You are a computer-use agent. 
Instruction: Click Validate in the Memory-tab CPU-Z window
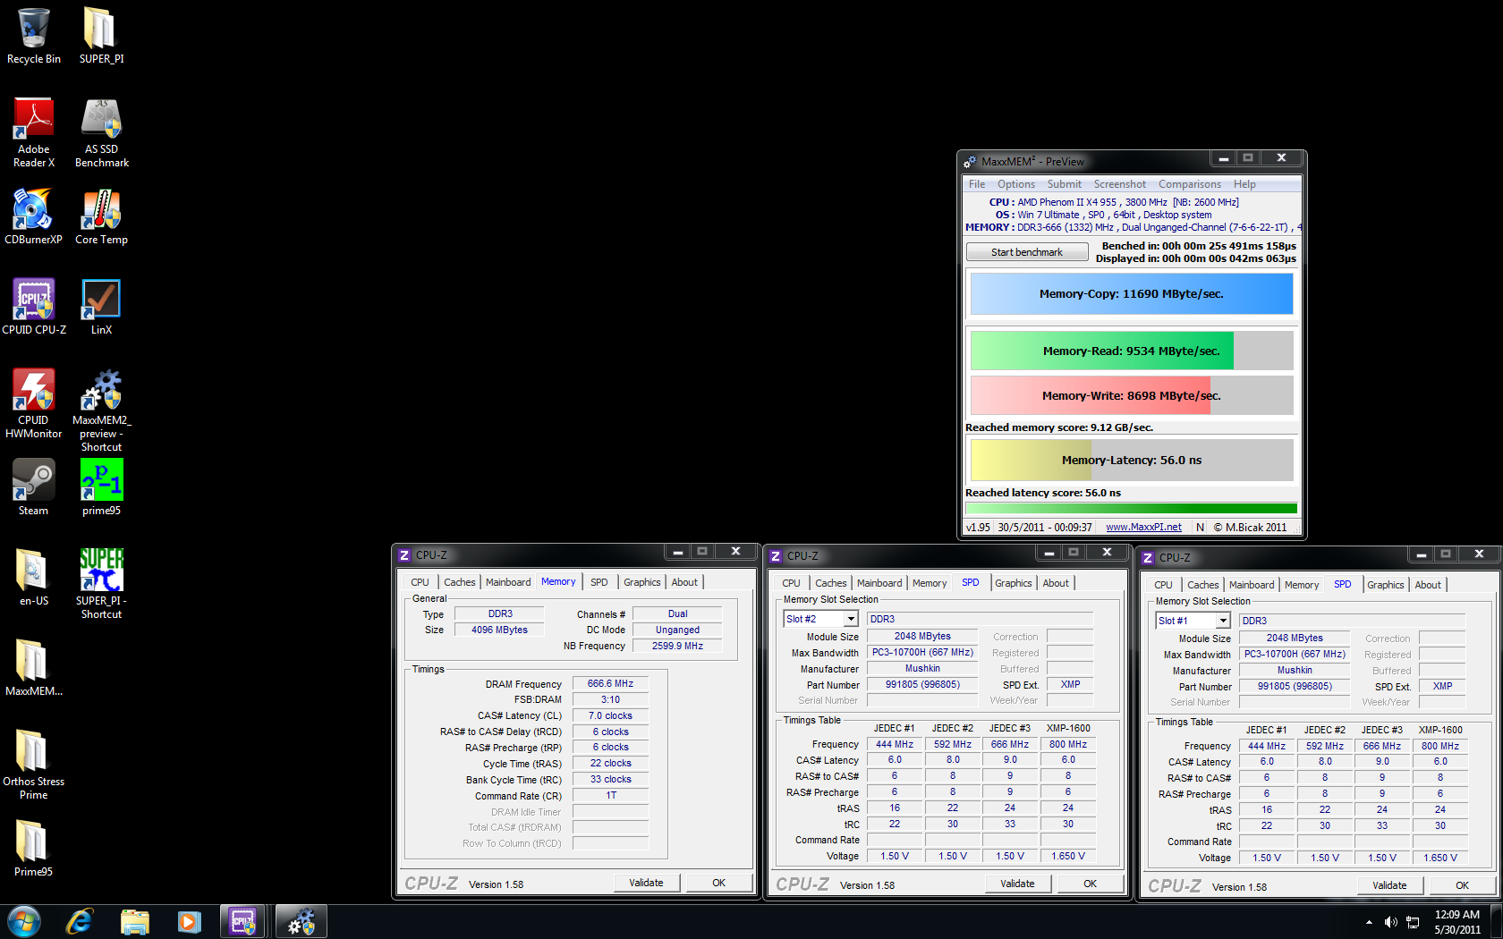pyautogui.click(x=646, y=883)
